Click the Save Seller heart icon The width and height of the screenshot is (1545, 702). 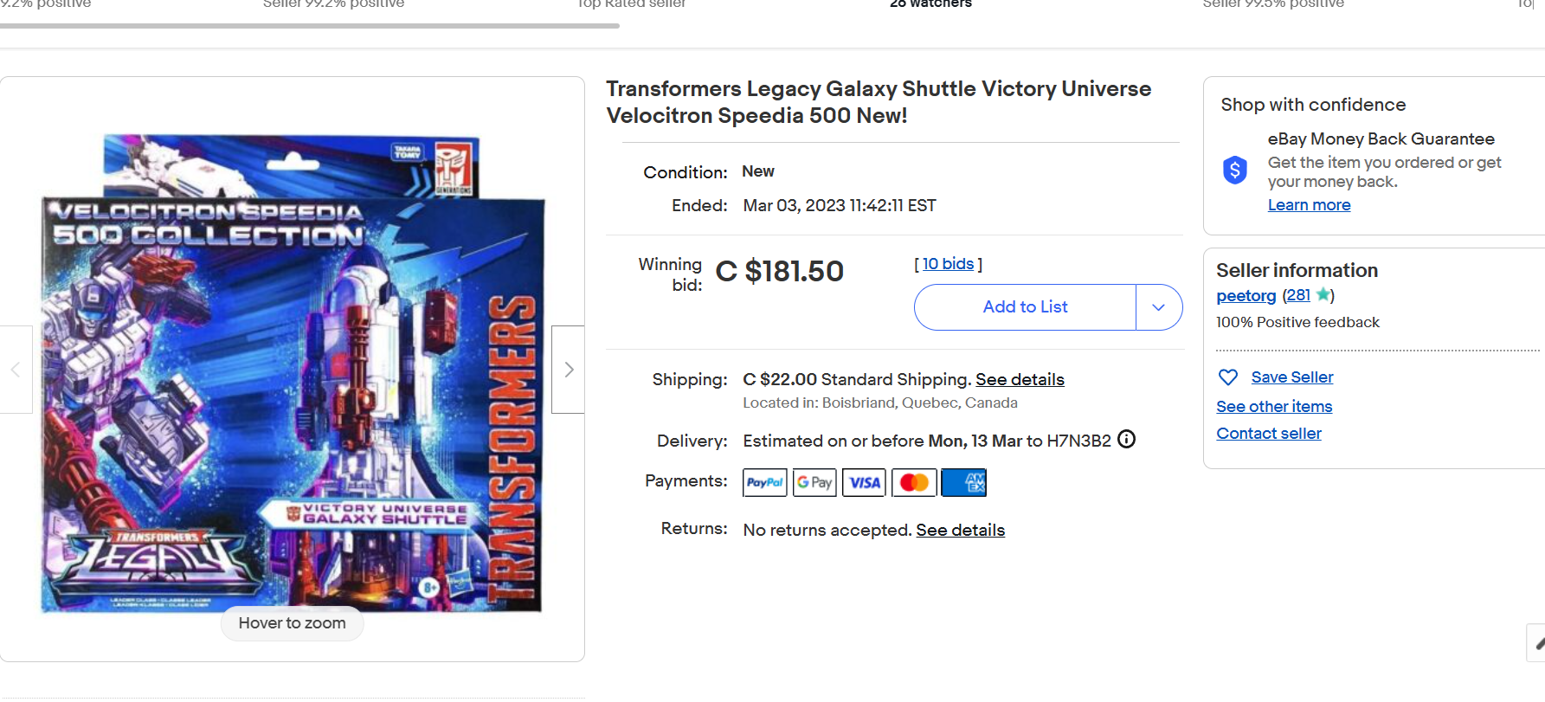pos(1227,377)
